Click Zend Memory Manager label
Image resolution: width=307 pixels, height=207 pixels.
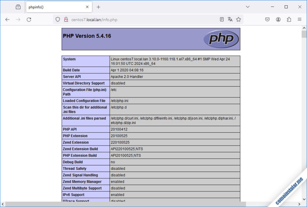coord(82,182)
